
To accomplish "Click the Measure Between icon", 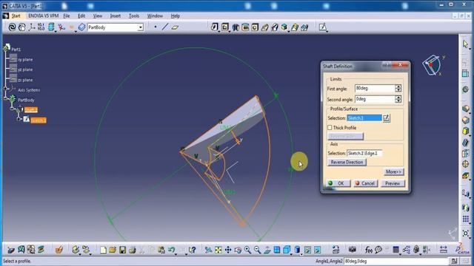I will (443, 250).
